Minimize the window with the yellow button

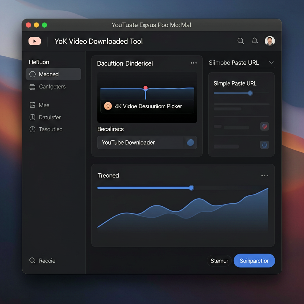point(37,25)
